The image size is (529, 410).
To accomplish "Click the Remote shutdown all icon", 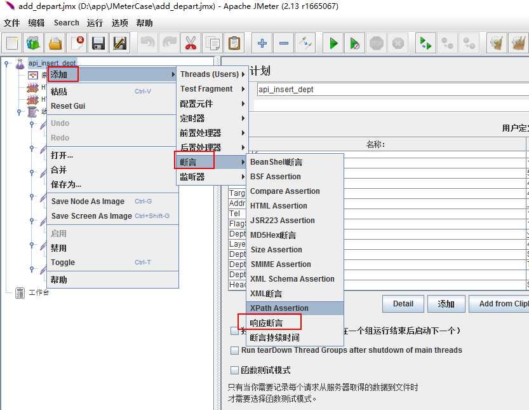I will (x=469, y=43).
